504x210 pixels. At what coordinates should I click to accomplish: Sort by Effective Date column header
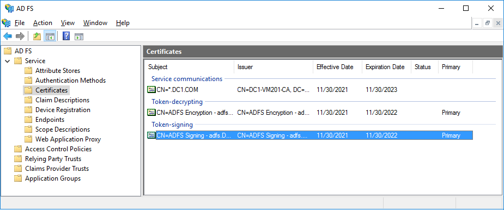coord(337,67)
